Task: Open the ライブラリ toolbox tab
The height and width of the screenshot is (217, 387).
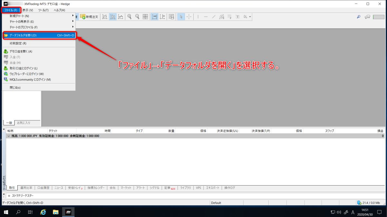Action: [x=186, y=188]
